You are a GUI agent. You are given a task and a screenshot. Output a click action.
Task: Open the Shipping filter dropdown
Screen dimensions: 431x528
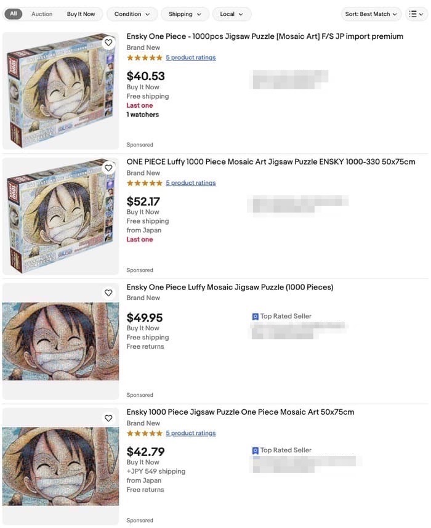185,14
